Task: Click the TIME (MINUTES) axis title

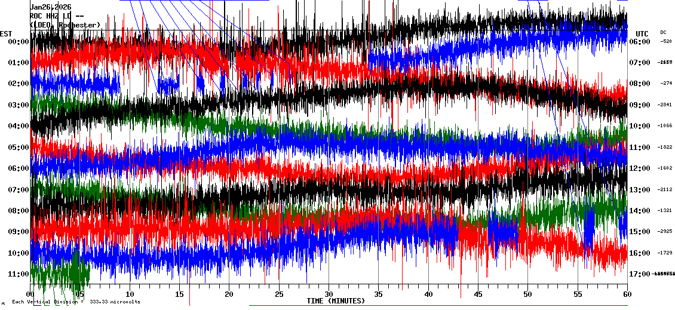Action: [336, 301]
